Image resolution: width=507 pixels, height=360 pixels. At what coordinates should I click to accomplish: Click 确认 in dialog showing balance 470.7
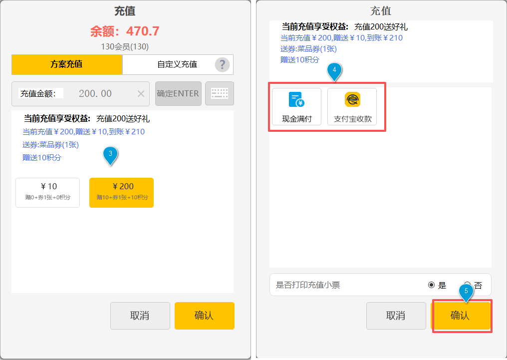coord(204,316)
